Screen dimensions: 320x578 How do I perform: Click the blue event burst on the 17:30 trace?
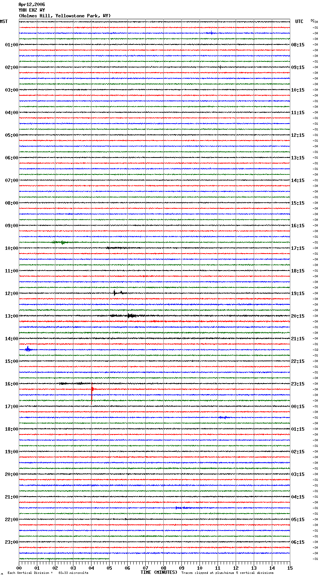pyautogui.click(x=223, y=417)
